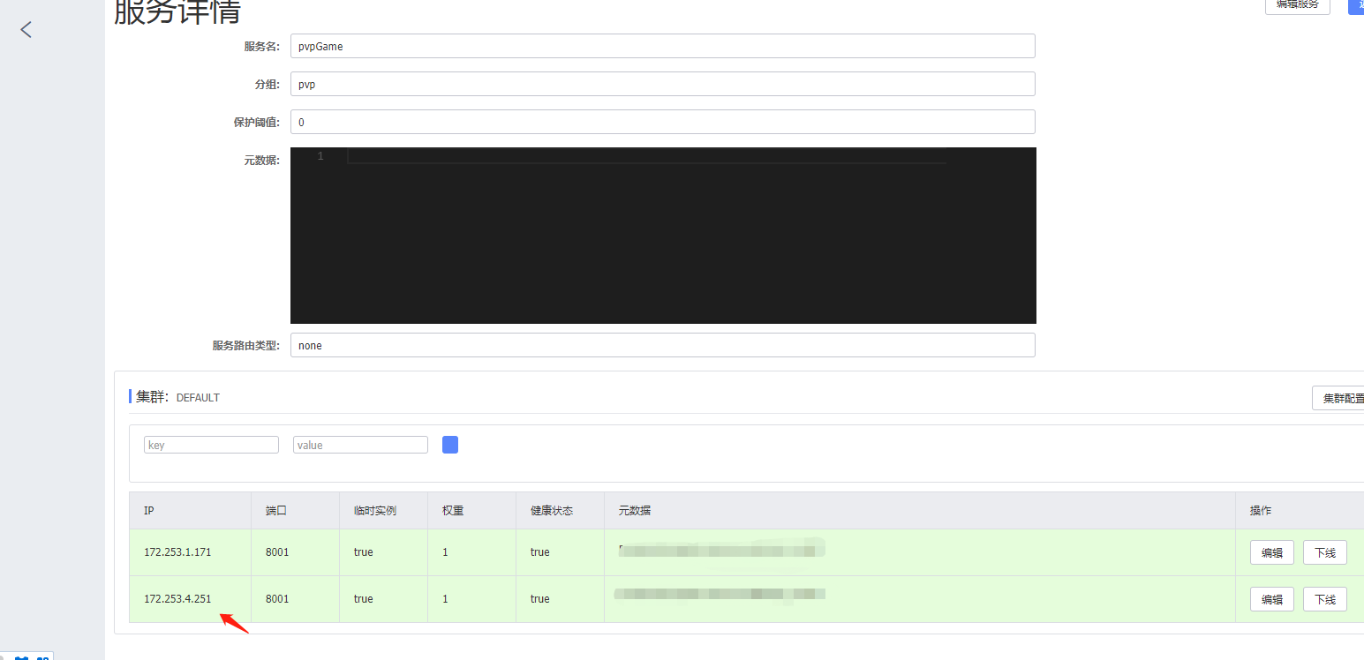Click the 临时实例 column header
This screenshot has width=1364, height=660.
coord(375,511)
